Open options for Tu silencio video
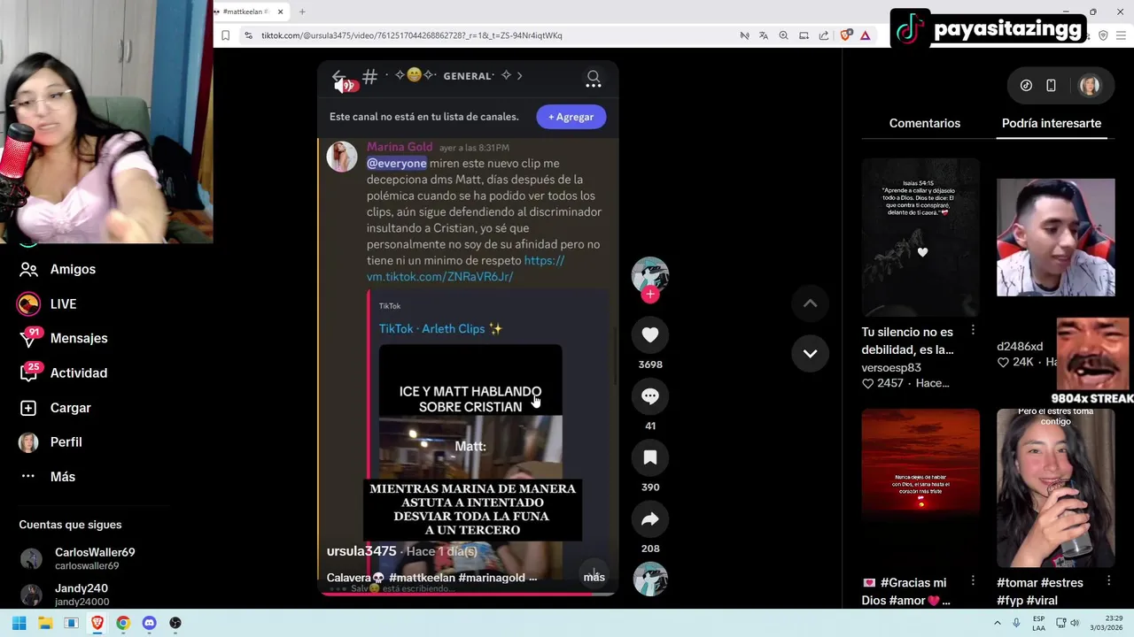 (973, 330)
